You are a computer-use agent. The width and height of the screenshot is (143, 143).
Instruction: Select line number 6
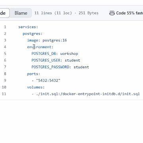point(5,60)
